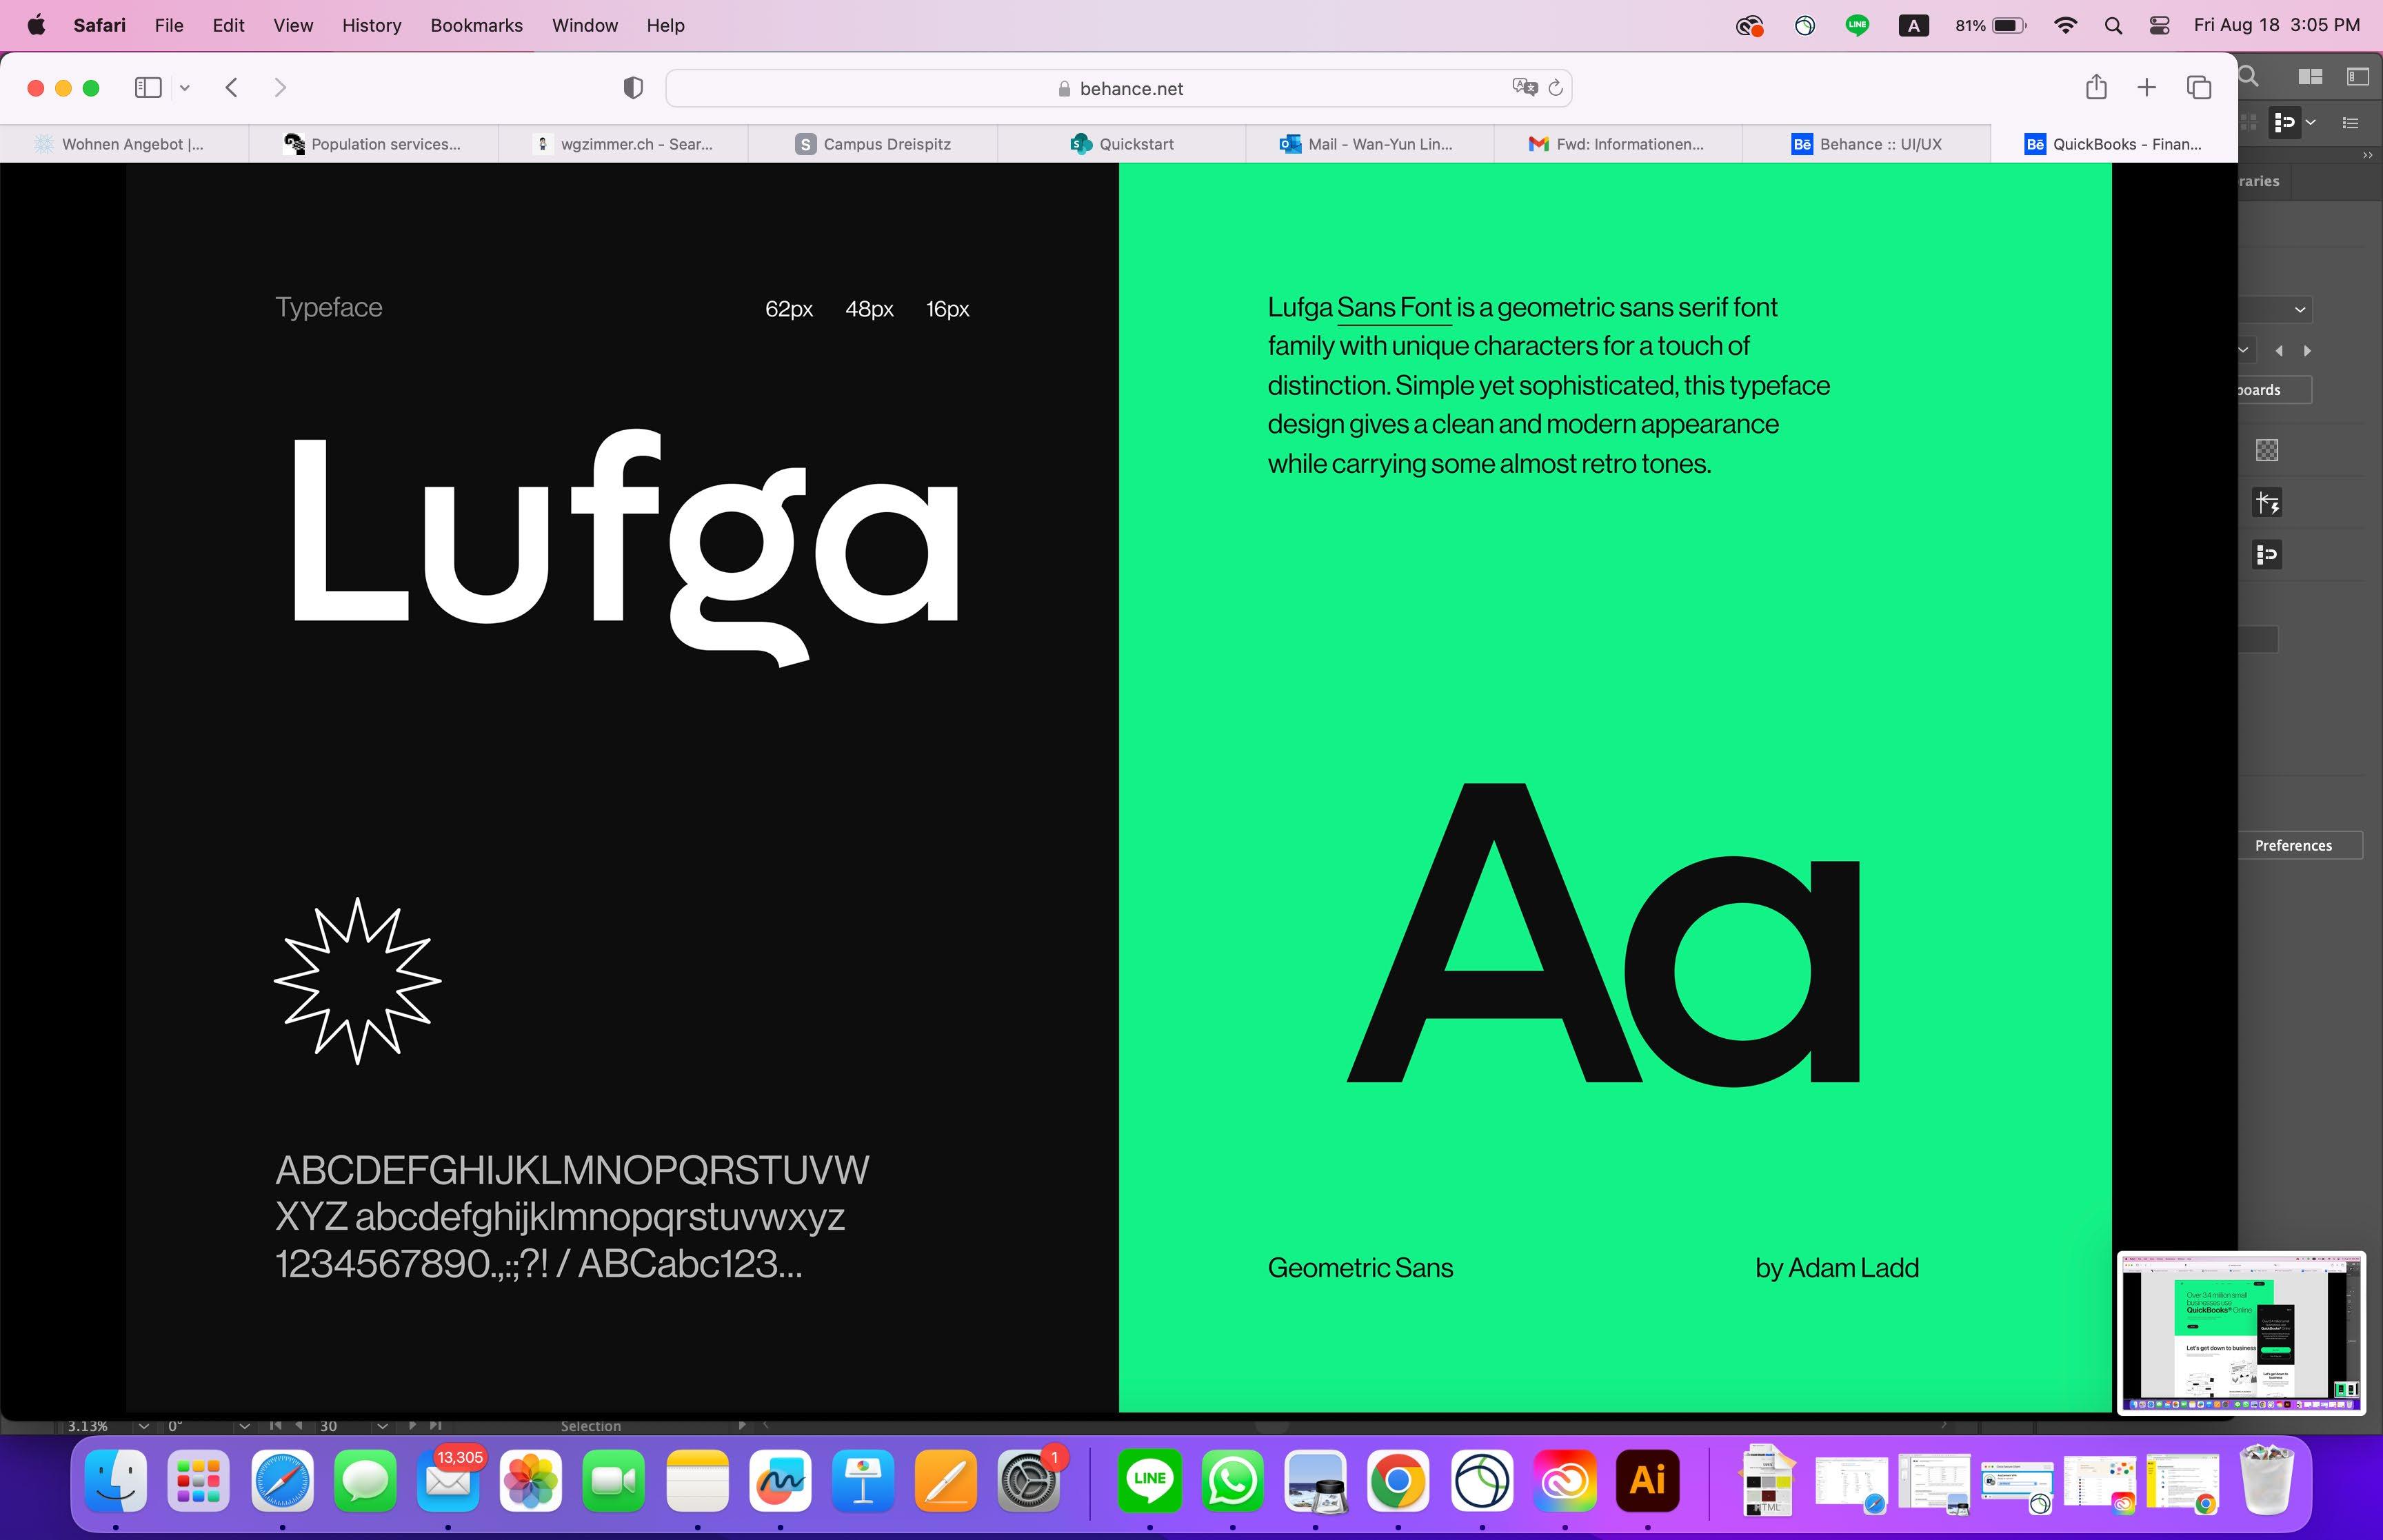This screenshot has width=2383, height=1540.
Task: Go back with the back arrow
Action: coord(232,88)
